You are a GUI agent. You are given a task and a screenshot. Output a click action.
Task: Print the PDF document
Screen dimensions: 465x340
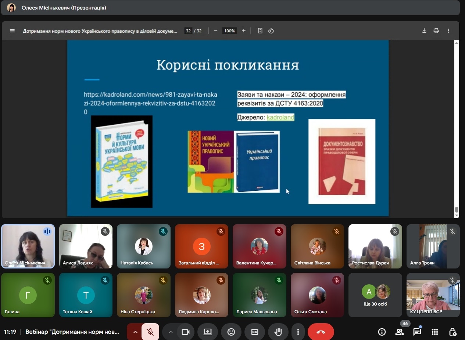pos(436,31)
